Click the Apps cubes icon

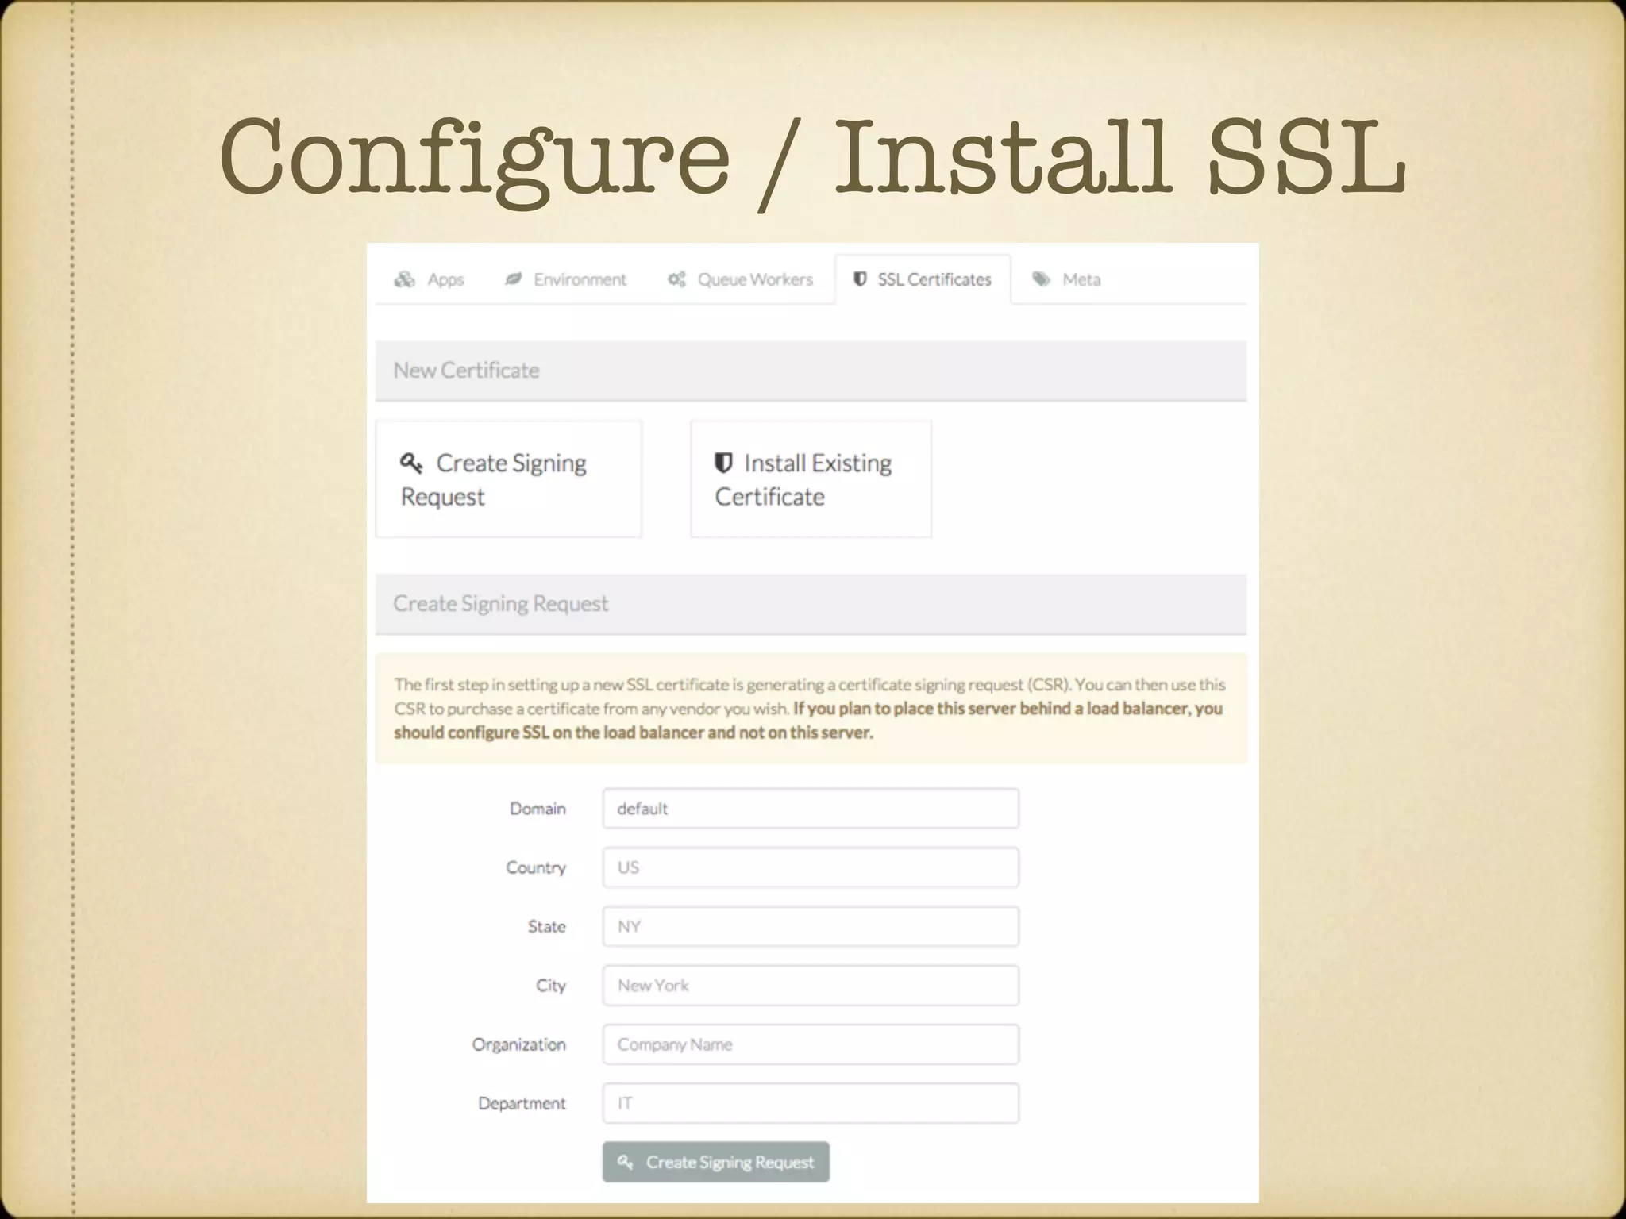(405, 279)
